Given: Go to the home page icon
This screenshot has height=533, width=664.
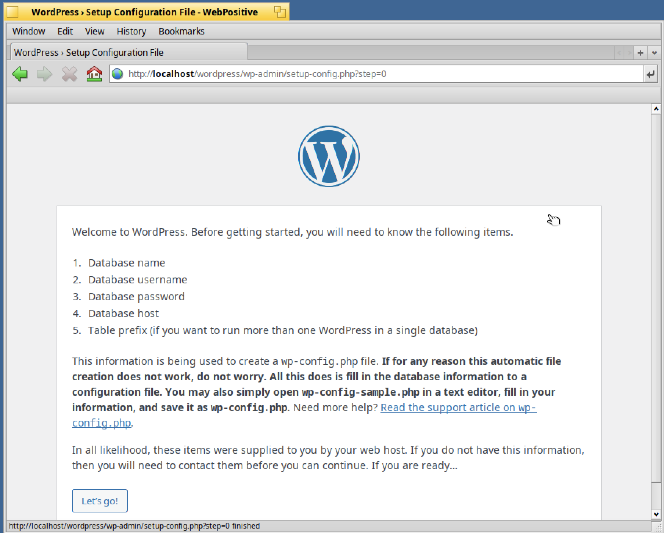Looking at the screenshot, I should [x=94, y=74].
